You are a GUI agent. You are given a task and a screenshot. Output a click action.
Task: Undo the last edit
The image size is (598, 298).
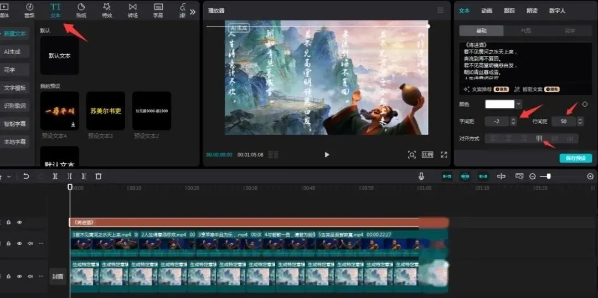tap(26, 176)
